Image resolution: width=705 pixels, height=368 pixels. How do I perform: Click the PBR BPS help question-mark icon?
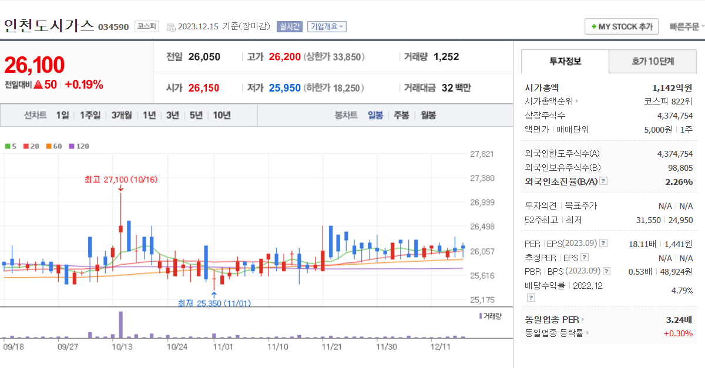tap(606, 271)
